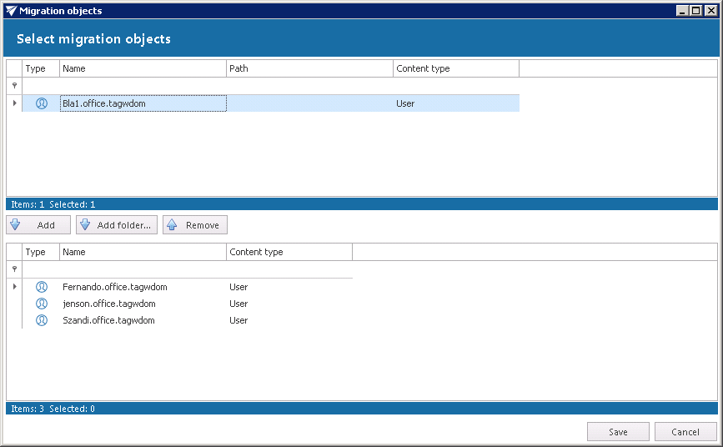This screenshot has width=723, height=447.
Task: Click the user icon beside jenson.office.tagwdom
Action: 41,304
